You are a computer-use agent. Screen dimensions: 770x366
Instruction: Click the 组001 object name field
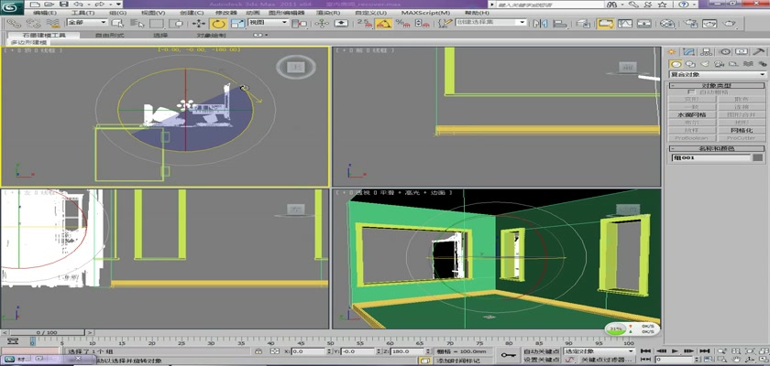click(711, 157)
